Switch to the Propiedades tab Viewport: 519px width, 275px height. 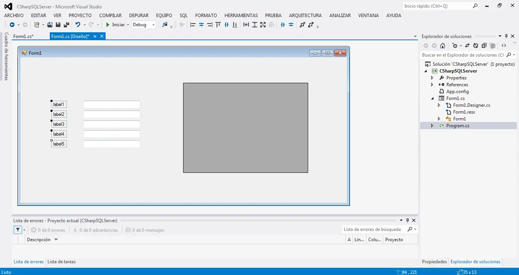434,262
